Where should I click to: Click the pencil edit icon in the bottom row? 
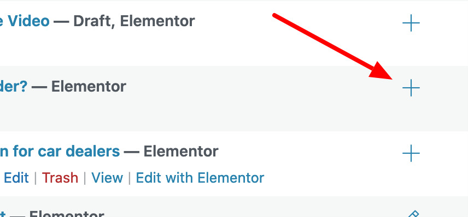pyautogui.click(x=414, y=214)
